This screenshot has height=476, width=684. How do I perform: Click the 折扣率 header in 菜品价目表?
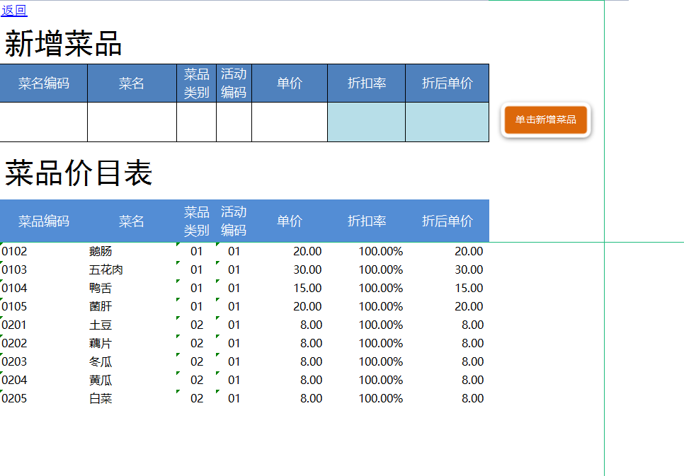coord(367,221)
